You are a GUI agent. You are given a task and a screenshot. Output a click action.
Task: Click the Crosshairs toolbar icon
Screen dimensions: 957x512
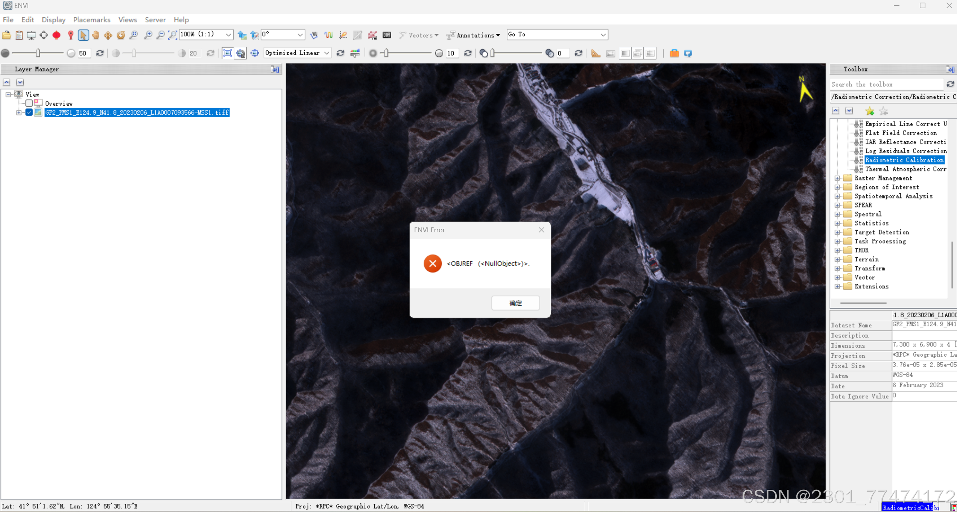(44, 35)
